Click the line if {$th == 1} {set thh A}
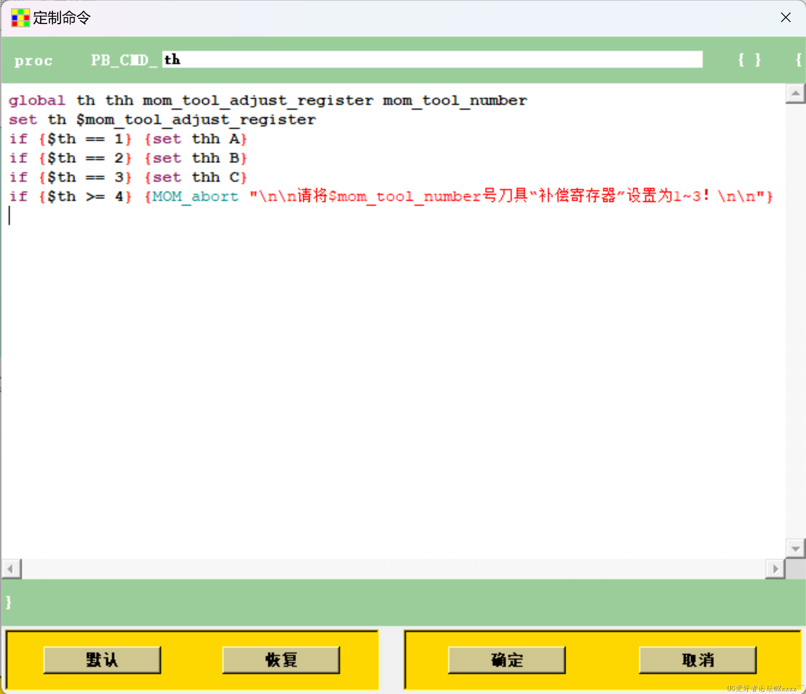806x694 pixels. click(x=128, y=139)
